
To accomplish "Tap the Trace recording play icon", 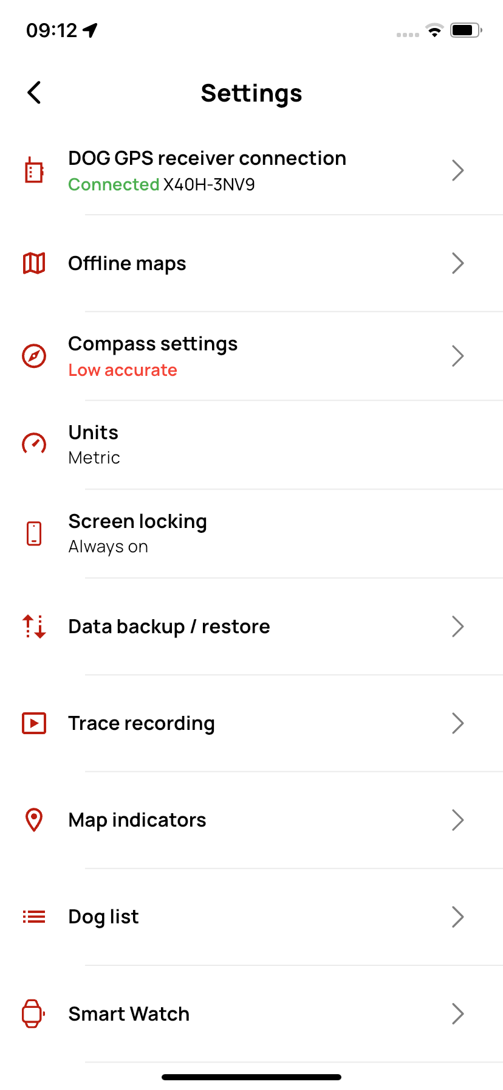I will pyautogui.click(x=34, y=723).
